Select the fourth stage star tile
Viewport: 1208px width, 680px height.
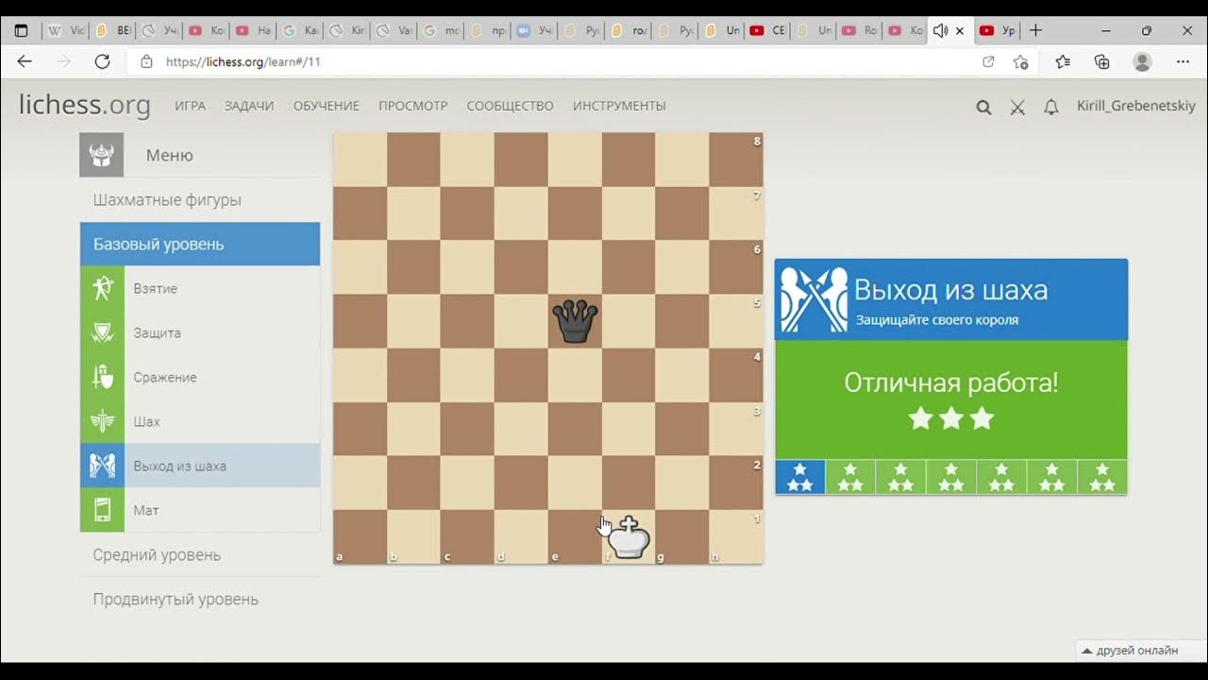(x=951, y=477)
